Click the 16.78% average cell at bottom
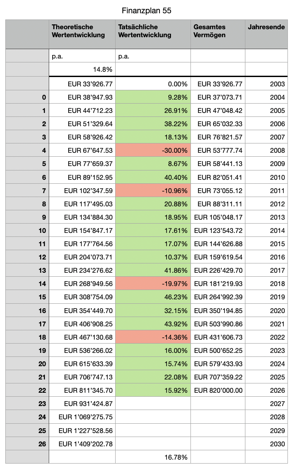Screen dimensions: 295x472 coord(153,457)
